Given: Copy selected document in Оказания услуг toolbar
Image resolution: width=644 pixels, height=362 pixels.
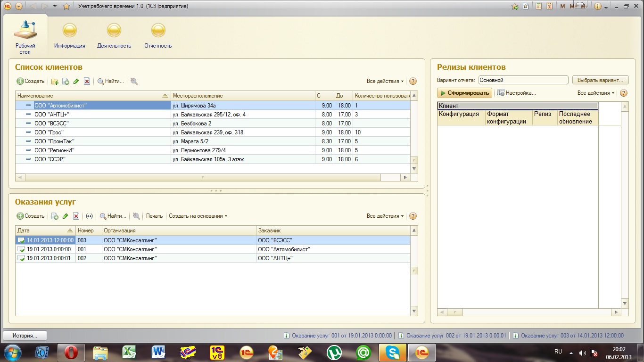Looking at the screenshot, I should coord(55,216).
